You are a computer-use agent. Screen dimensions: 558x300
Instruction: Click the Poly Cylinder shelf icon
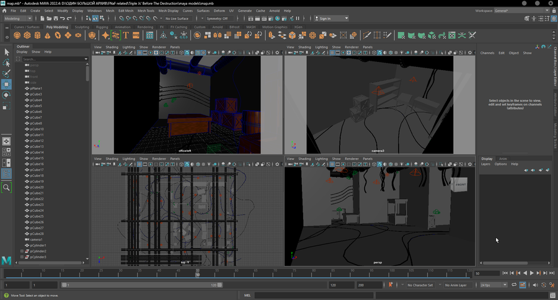pyautogui.click(x=37, y=35)
